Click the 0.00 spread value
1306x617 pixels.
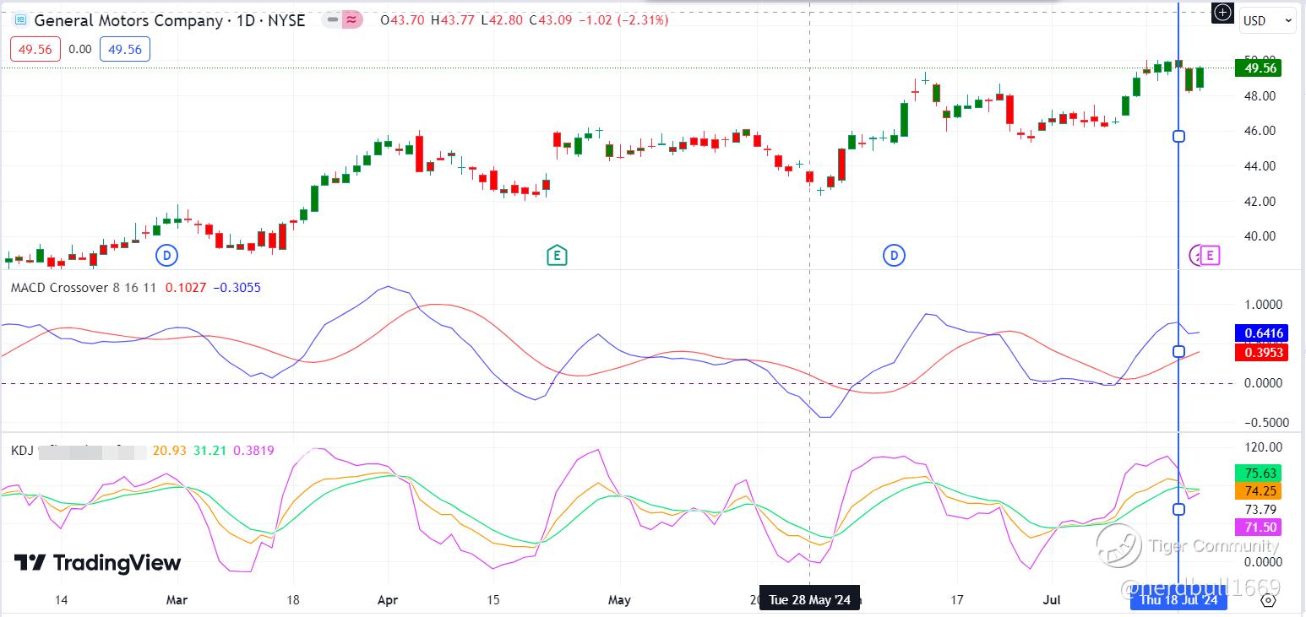coord(80,50)
